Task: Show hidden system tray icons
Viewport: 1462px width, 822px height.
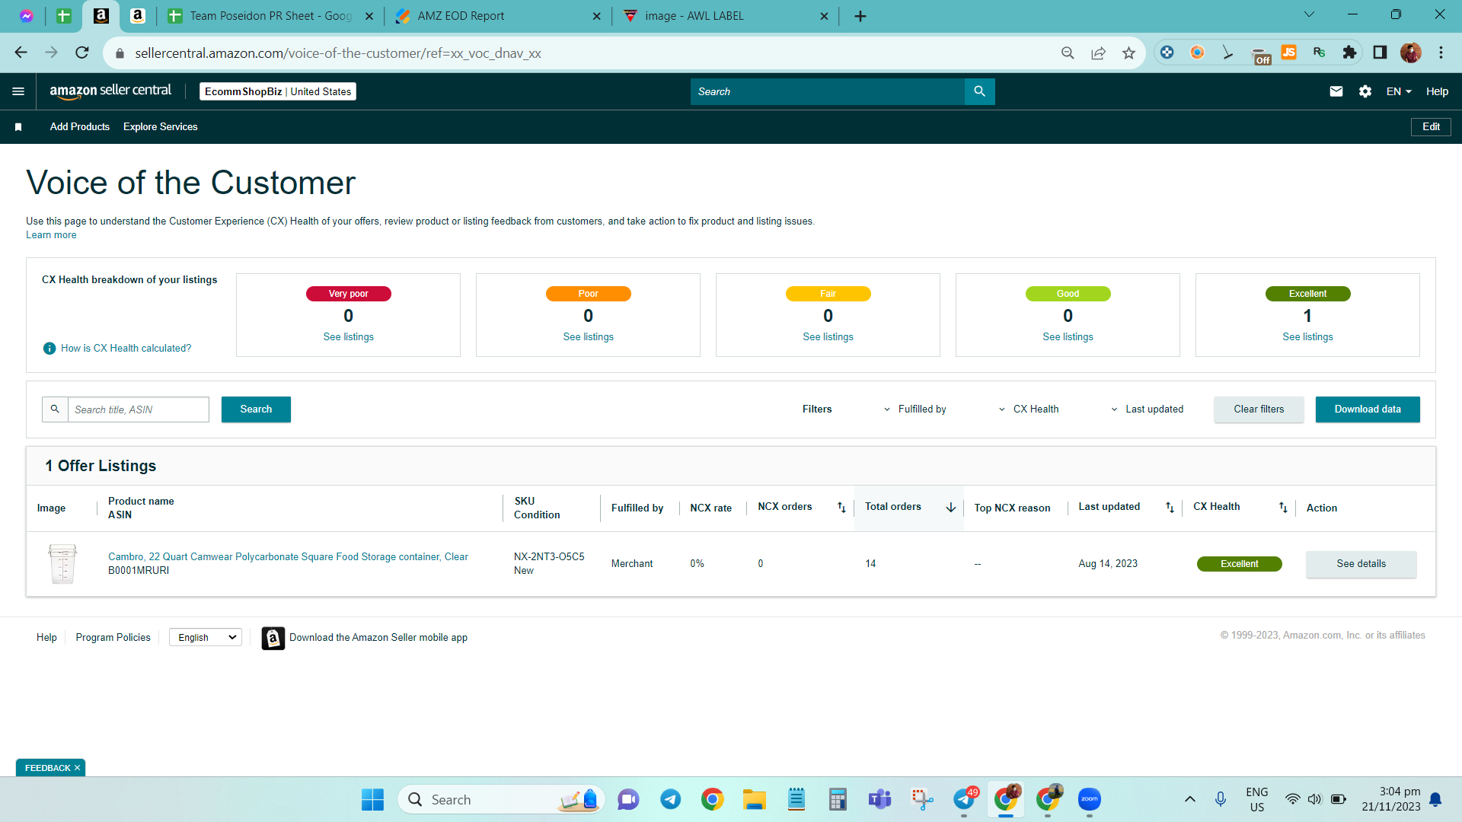Action: [x=1189, y=799]
